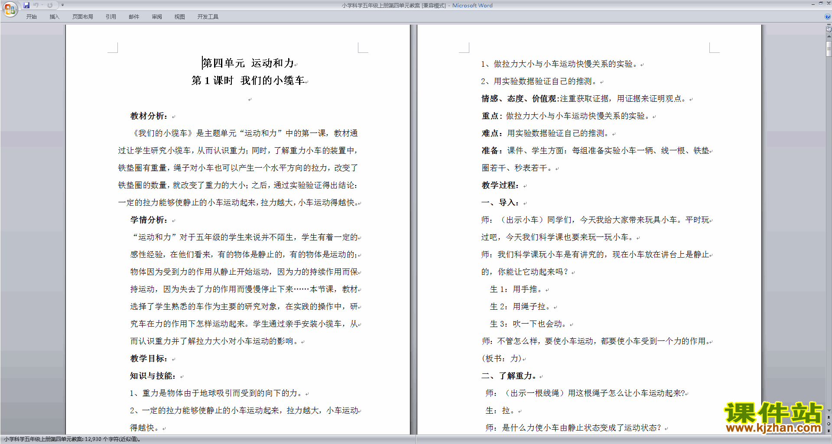Switch to the 页面布局 tab
Viewport: 832px width, 444px height.
pos(83,17)
